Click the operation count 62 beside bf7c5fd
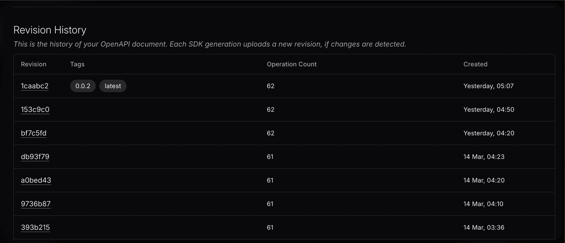Image resolution: width=565 pixels, height=243 pixels. [270, 133]
